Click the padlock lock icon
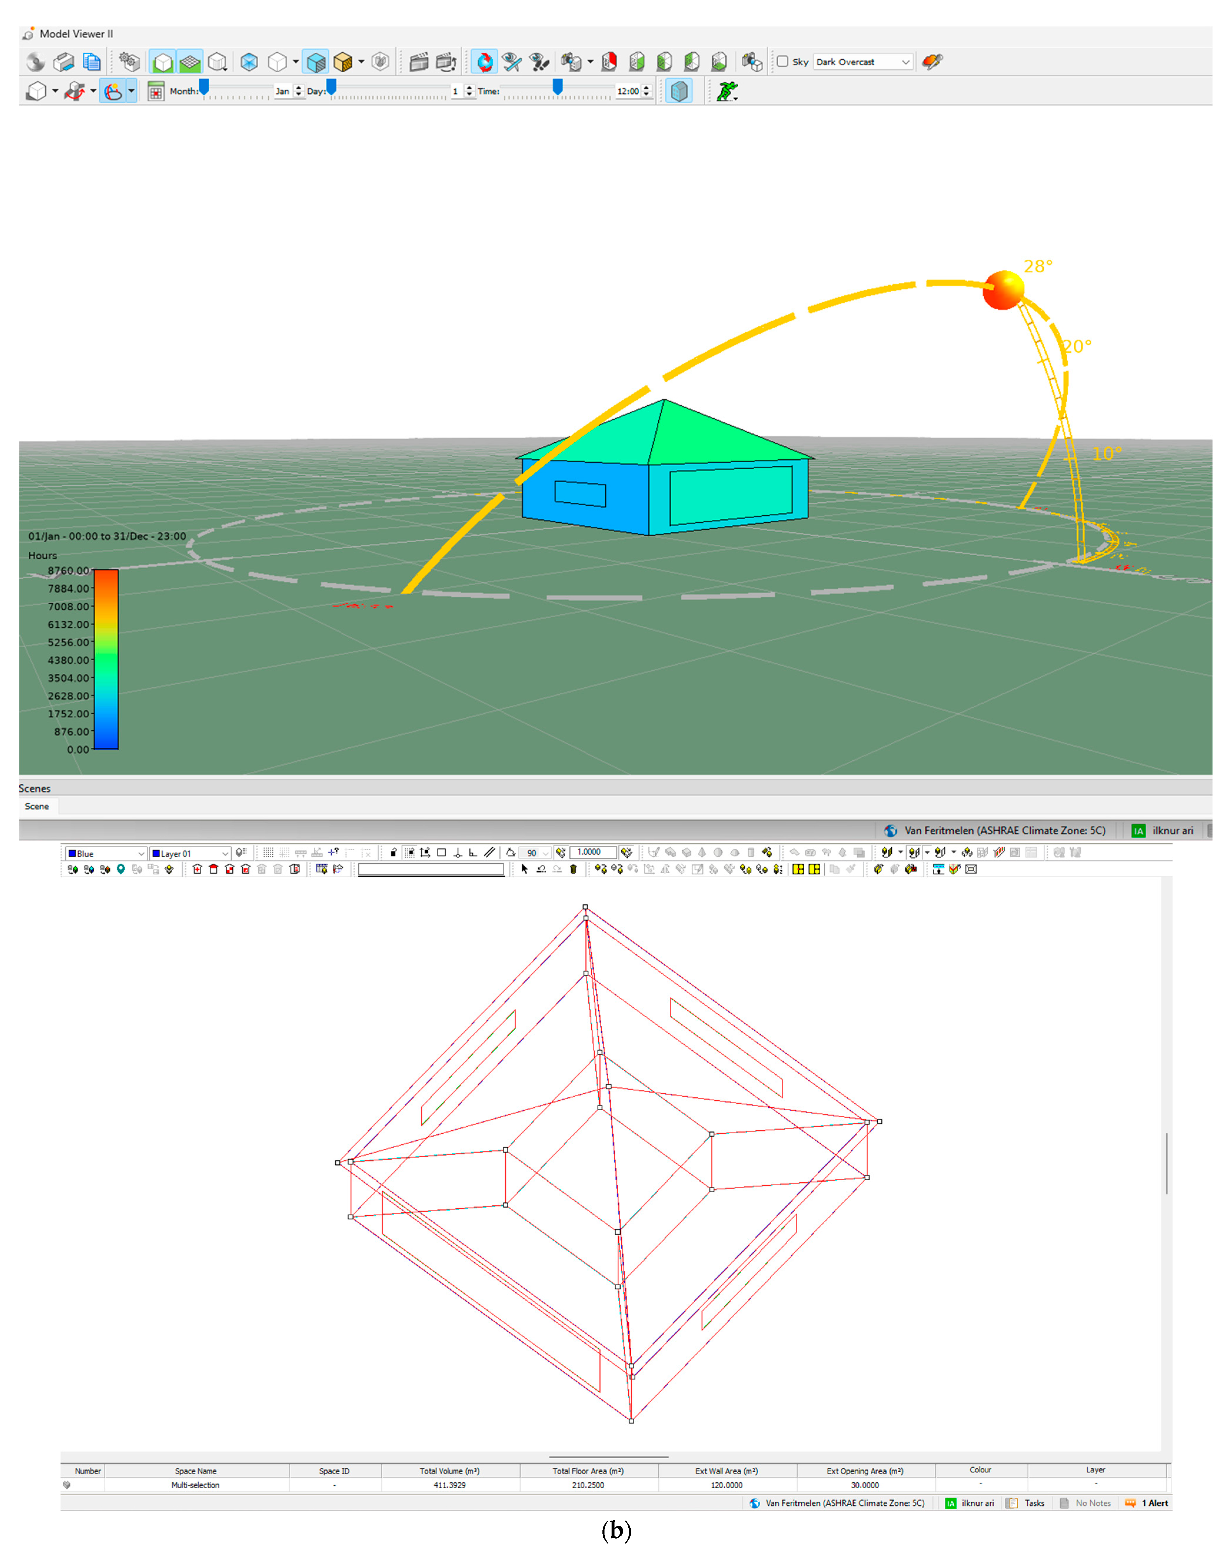Image resolution: width=1229 pixels, height=1555 pixels. point(394,852)
